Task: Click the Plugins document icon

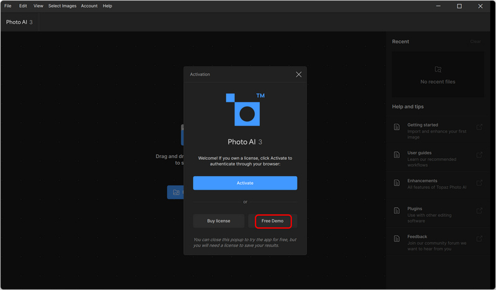Action: [x=397, y=211]
